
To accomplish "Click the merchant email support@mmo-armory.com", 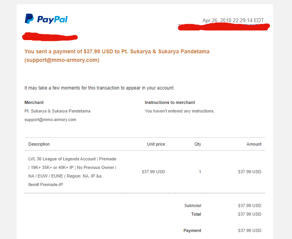I will (x=50, y=119).
